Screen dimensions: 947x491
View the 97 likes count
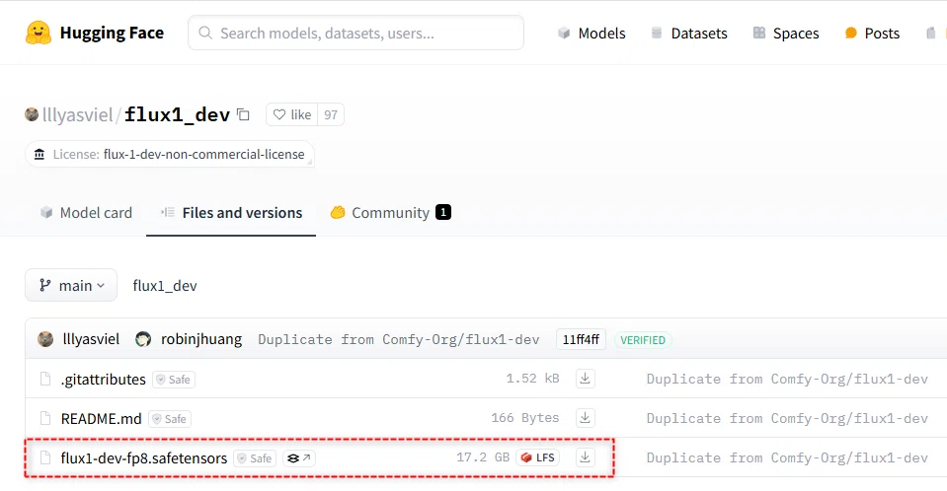click(x=331, y=114)
